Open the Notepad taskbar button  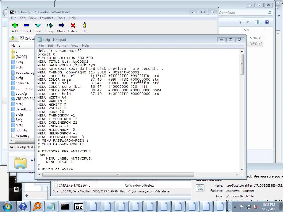(51, 206)
